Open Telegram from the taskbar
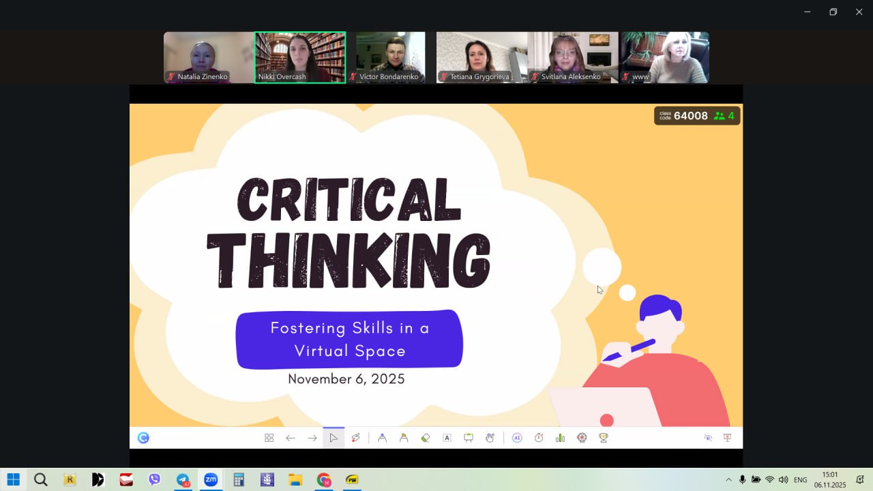873x491 pixels. [x=183, y=479]
